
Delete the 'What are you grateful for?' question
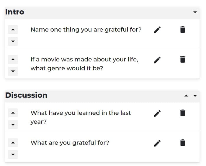point(182,143)
